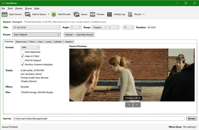Show previous preview image arrow
The height and width of the screenshot is (130, 199).
point(129,105)
